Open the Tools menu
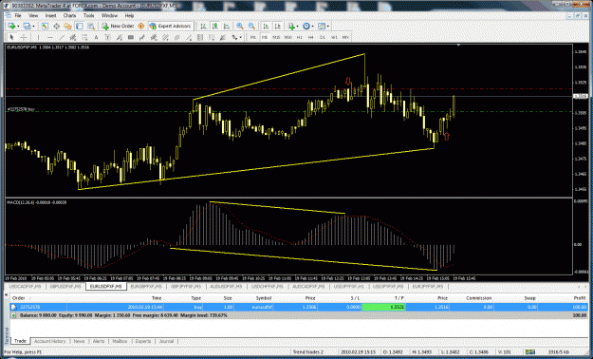The image size is (593, 359). tap(89, 15)
